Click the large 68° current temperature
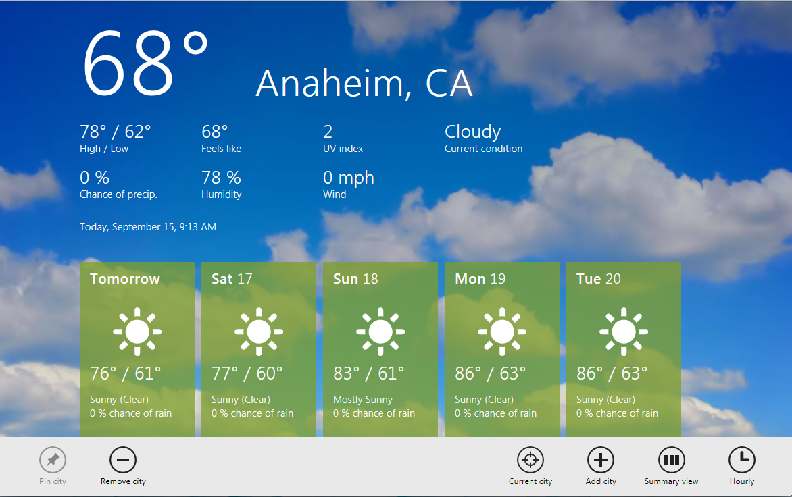792x497 pixels. [145, 62]
